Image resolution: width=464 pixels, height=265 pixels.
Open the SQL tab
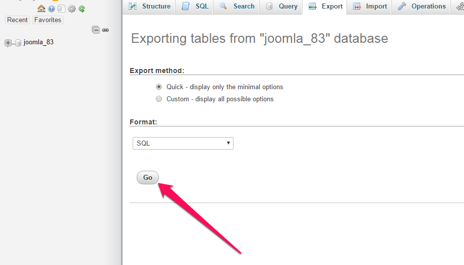click(195, 7)
